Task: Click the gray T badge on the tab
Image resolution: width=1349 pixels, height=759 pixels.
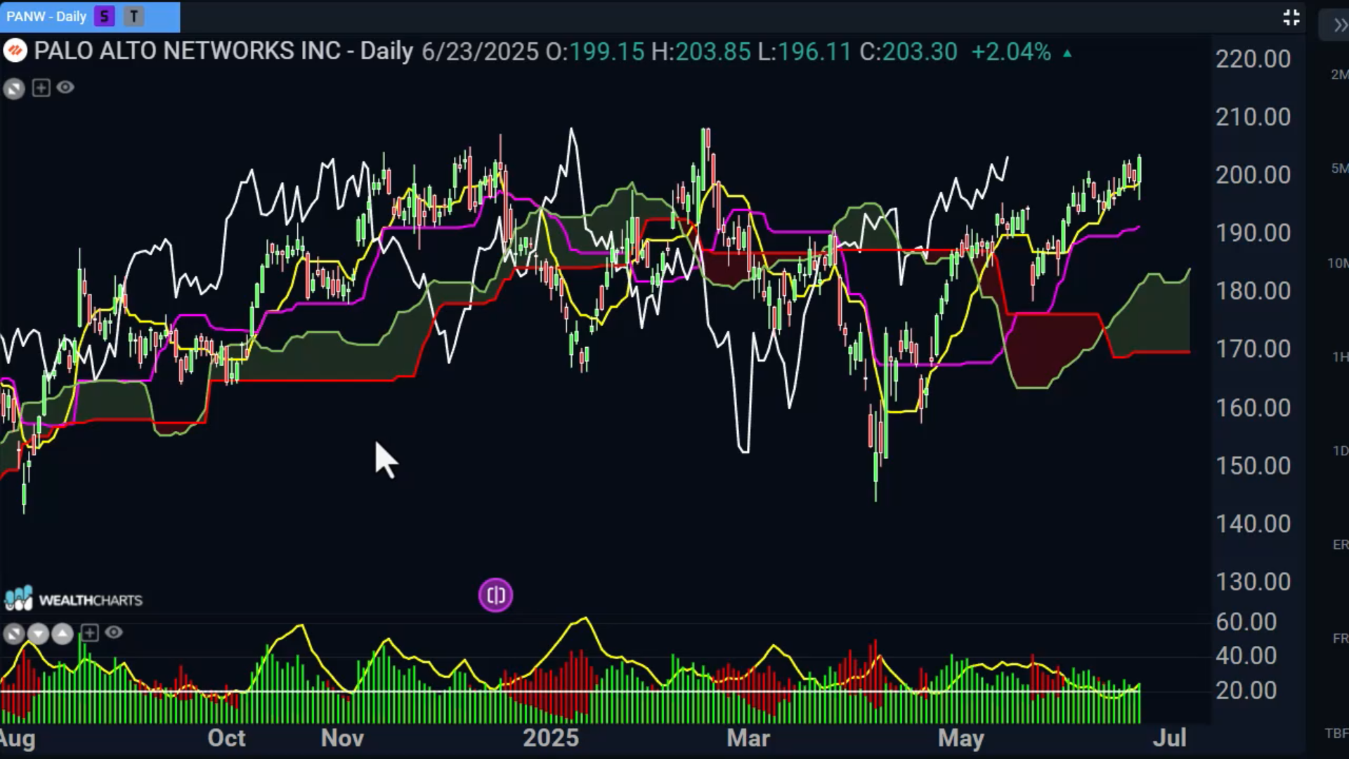Action: click(133, 16)
